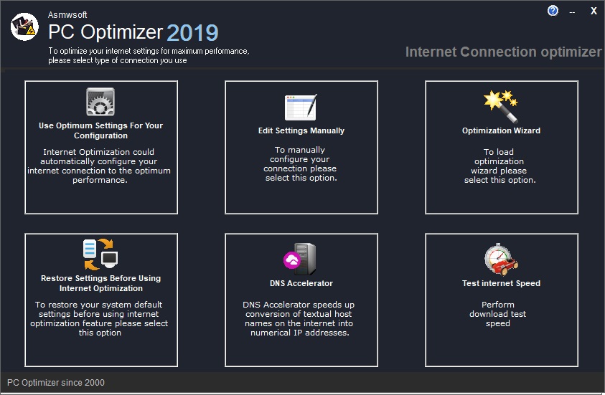Click 'PC Optimizer since 2000' status text
Viewport: 605px width, 395px height.
(x=56, y=383)
